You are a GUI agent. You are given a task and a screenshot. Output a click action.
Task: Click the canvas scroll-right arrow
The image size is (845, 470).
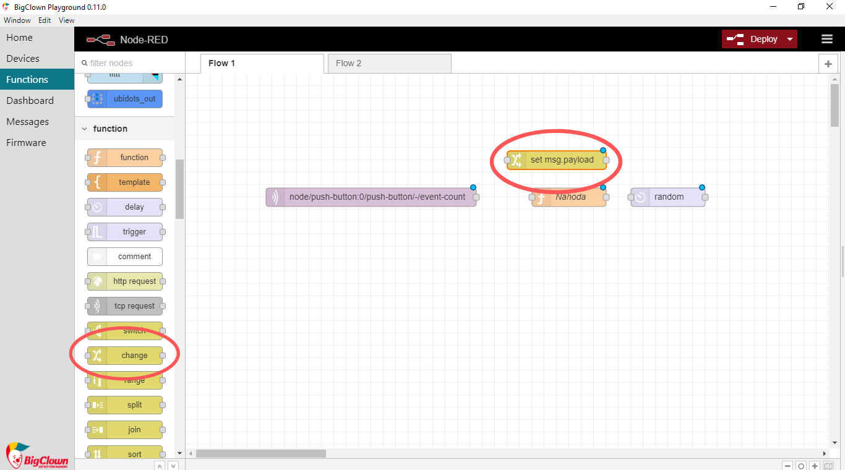click(x=824, y=453)
